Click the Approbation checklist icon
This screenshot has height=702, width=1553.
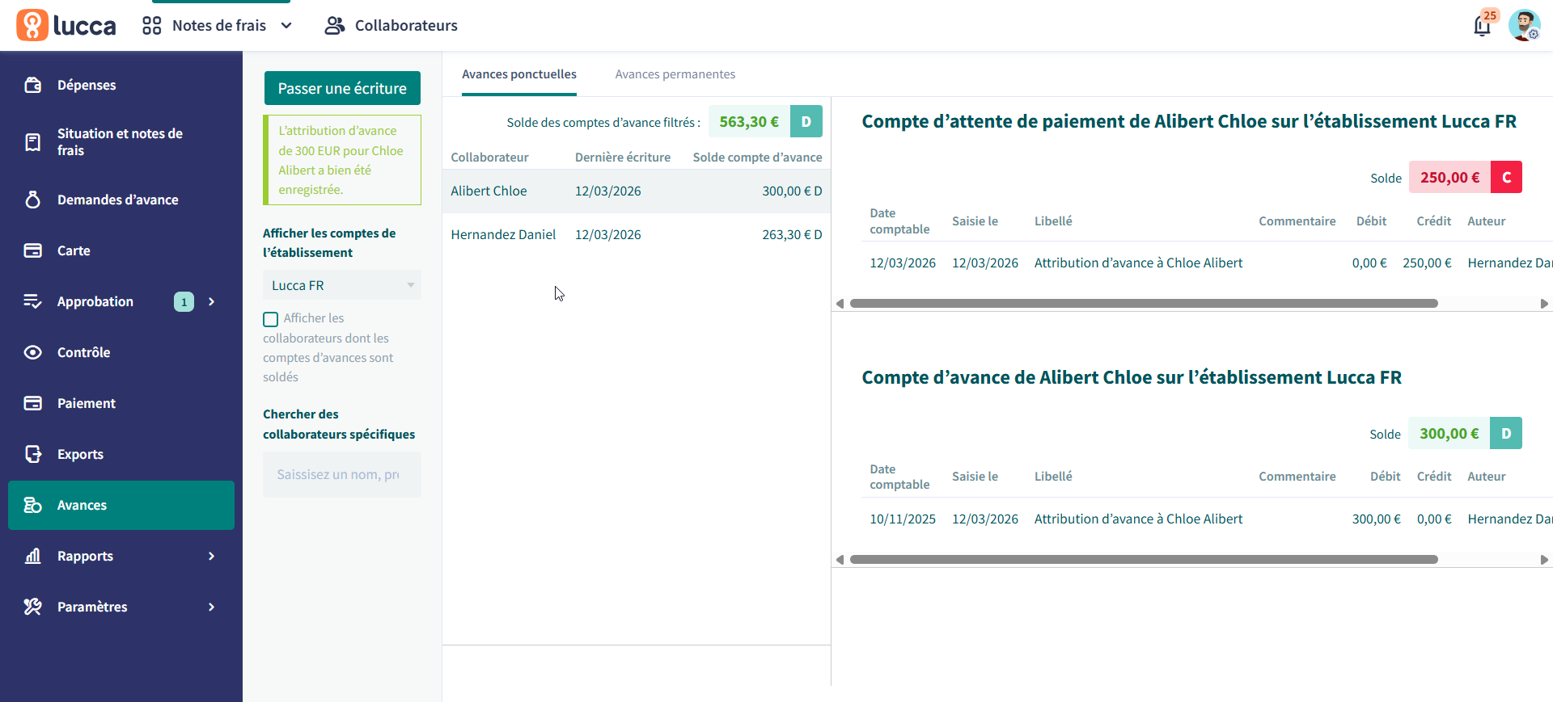click(33, 301)
